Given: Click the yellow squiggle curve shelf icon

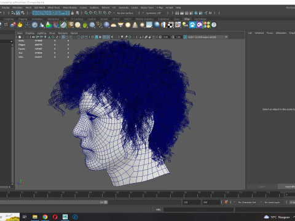Looking at the screenshot, I should point(100,25).
